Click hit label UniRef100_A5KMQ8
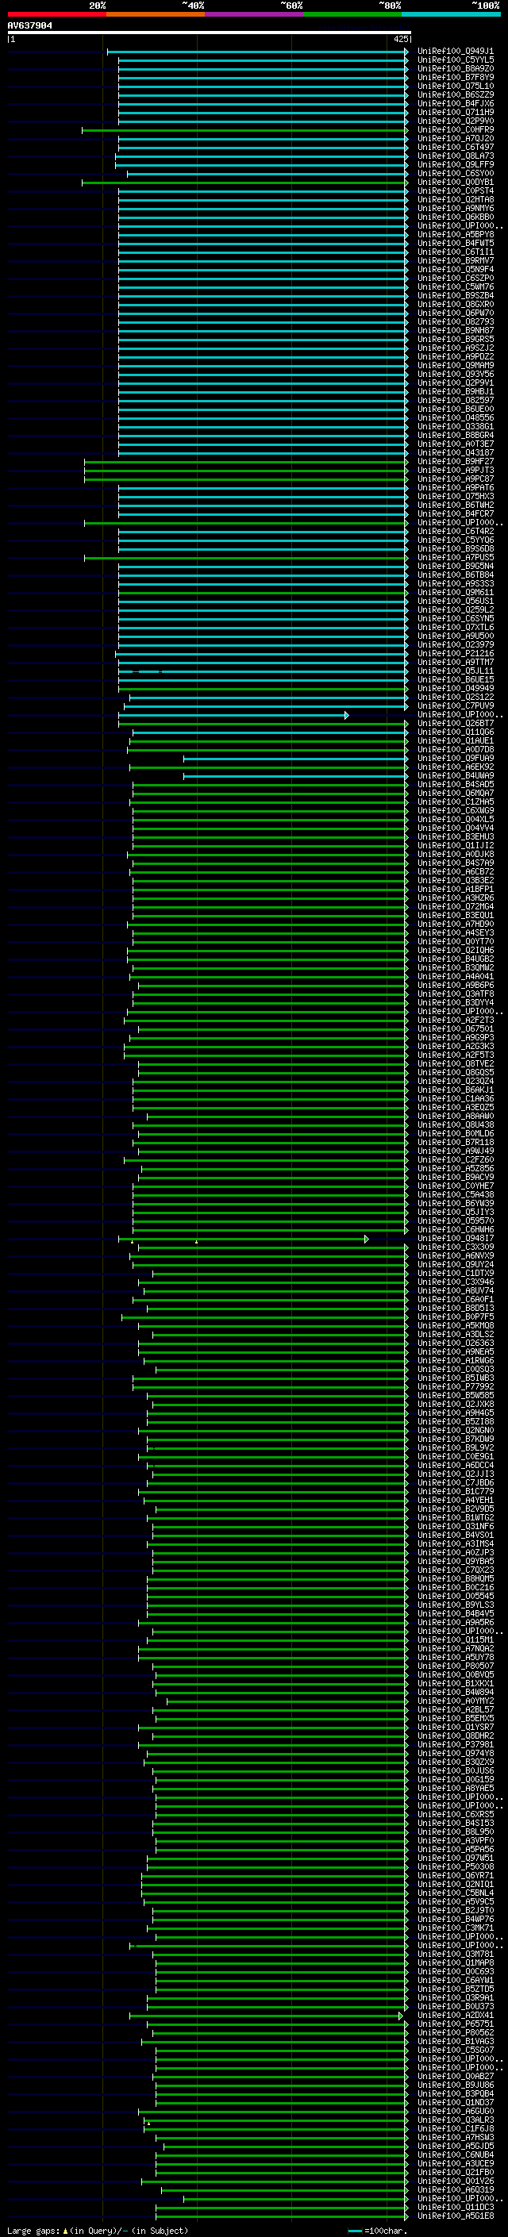 (x=456, y=1325)
